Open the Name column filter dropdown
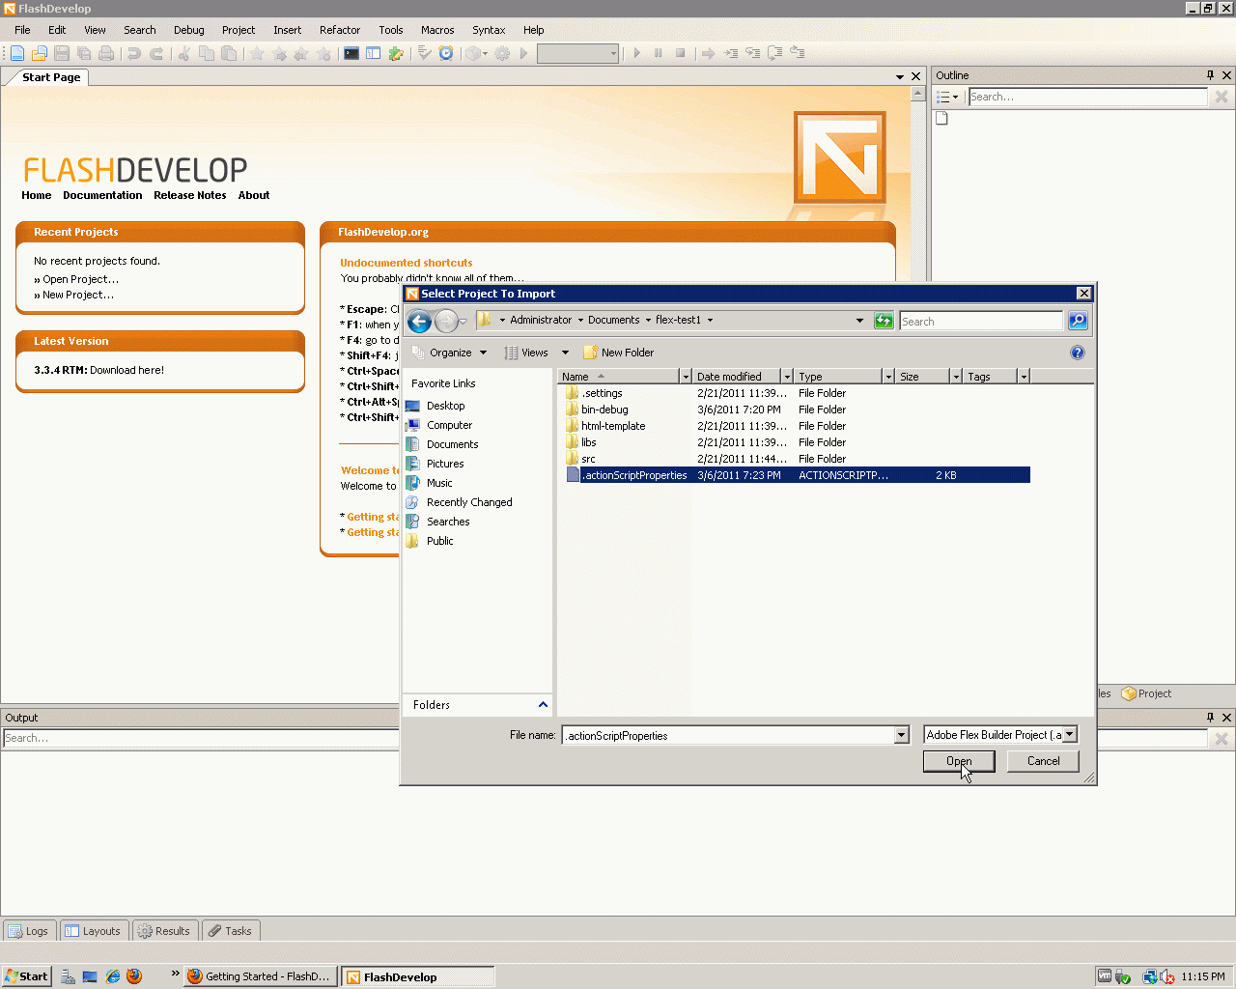 [x=686, y=377]
